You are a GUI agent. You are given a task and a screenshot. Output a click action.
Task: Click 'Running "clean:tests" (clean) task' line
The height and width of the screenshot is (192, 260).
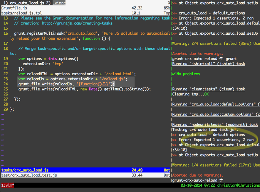click(x=209, y=89)
